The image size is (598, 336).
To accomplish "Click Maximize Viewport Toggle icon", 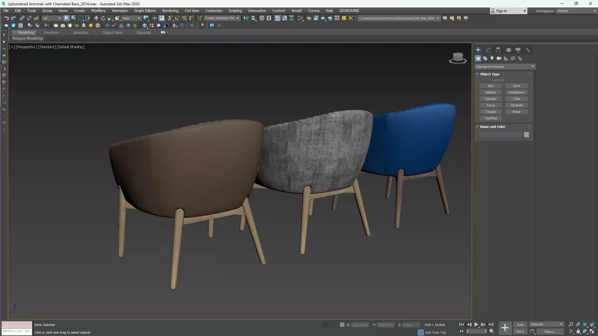I will (592, 332).
